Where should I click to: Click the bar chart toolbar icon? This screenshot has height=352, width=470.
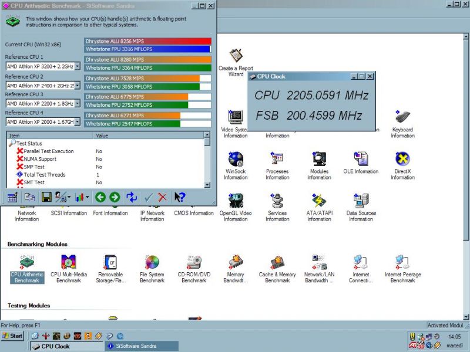[79, 197]
